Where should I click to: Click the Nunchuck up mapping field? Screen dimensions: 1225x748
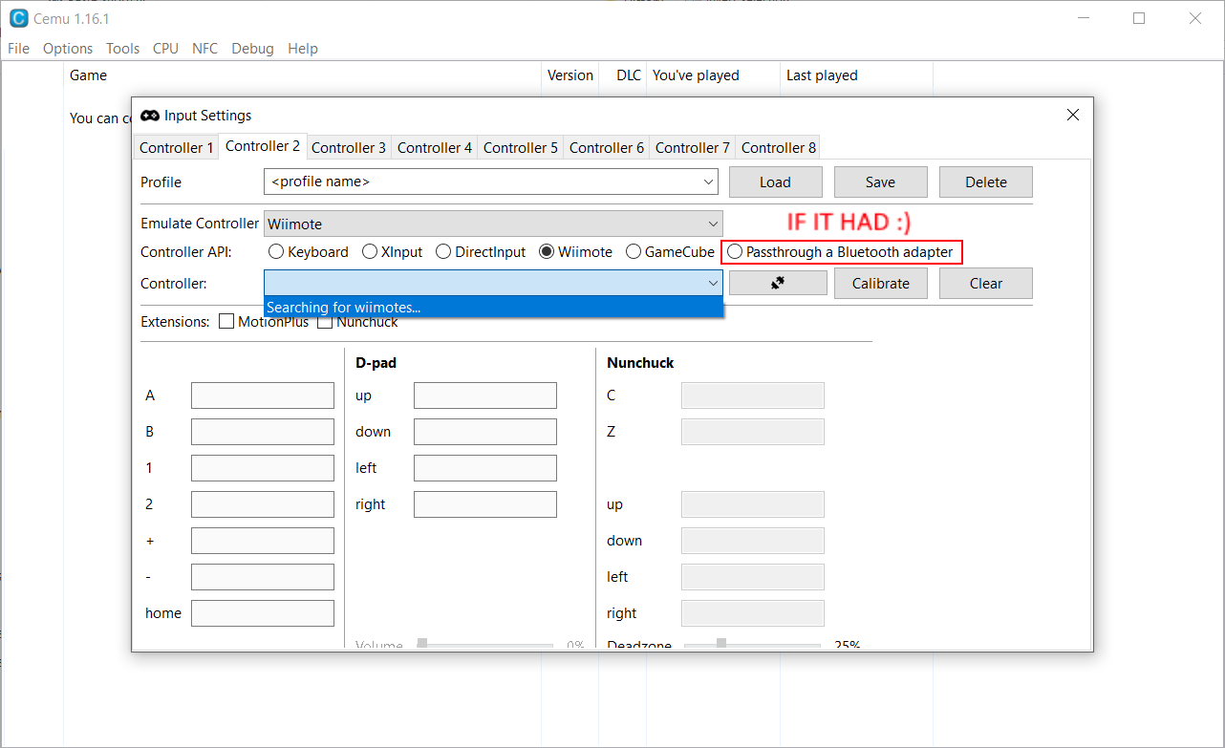click(x=753, y=504)
